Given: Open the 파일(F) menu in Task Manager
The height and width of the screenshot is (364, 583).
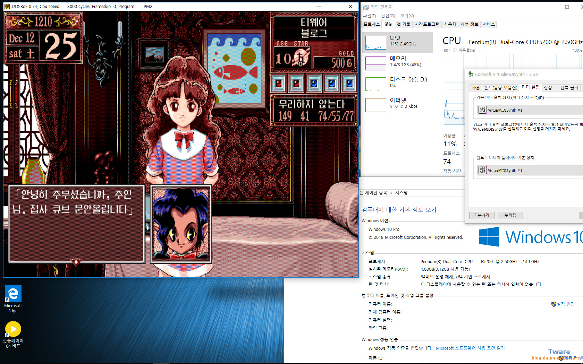Looking at the screenshot, I should [369, 16].
